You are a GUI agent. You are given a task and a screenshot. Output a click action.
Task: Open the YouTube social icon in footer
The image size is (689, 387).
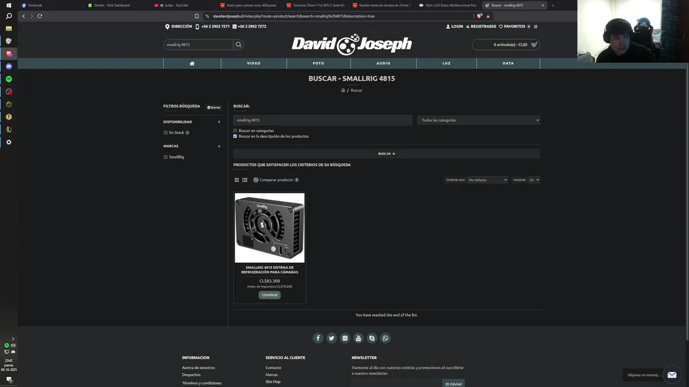pos(358,338)
